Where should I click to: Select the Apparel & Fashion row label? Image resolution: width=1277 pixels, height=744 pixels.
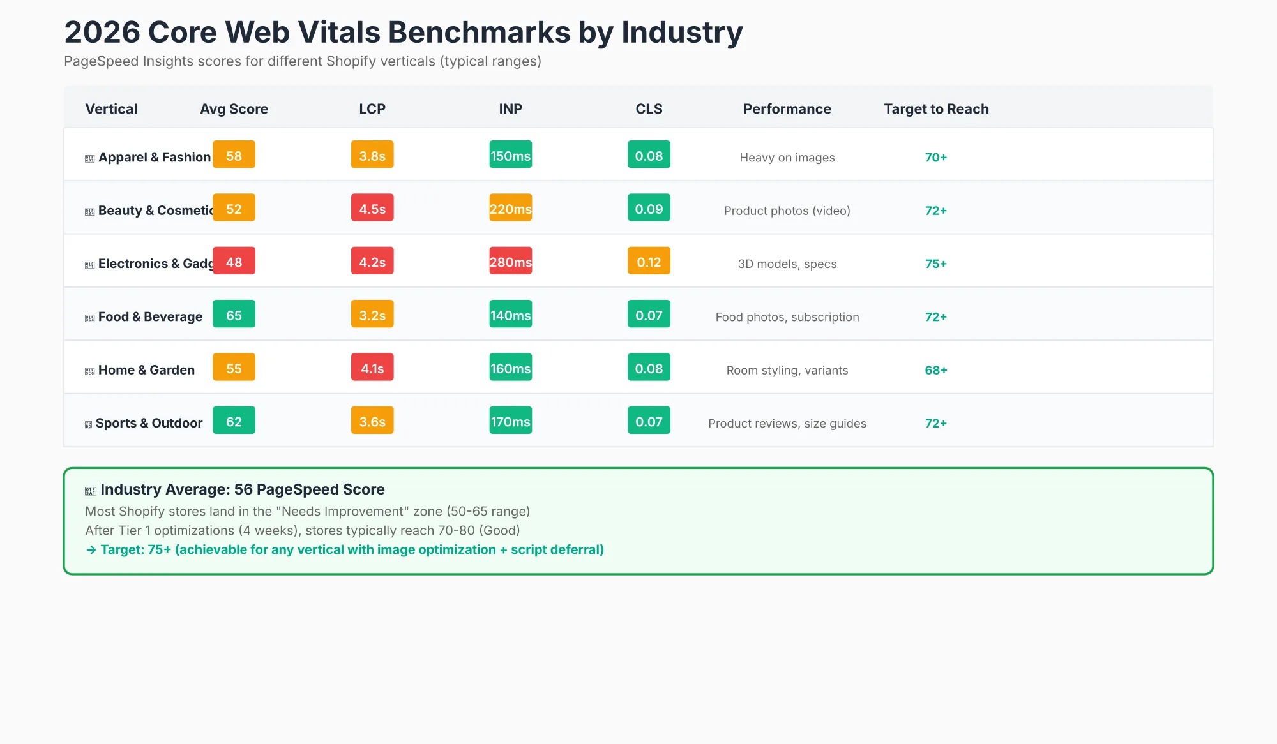point(155,157)
